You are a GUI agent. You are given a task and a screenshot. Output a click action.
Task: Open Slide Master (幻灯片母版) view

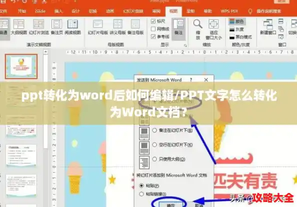tap(97, 27)
